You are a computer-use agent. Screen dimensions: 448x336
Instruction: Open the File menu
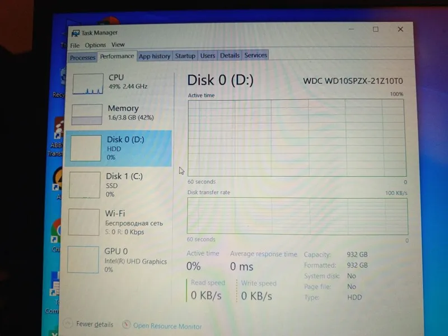(75, 45)
